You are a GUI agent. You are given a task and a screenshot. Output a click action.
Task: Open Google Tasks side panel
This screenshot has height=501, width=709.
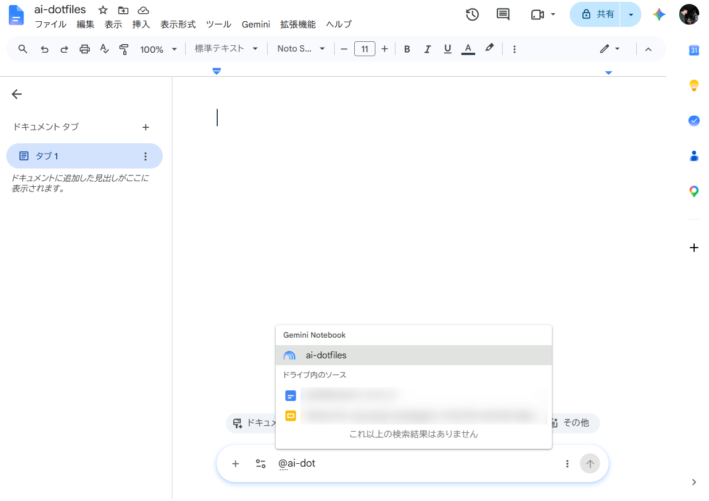click(694, 121)
